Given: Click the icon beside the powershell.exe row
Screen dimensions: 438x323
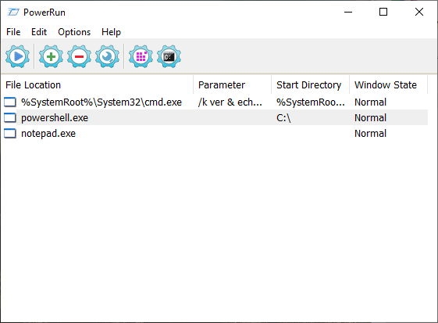Looking at the screenshot, I should click(x=10, y=118).
